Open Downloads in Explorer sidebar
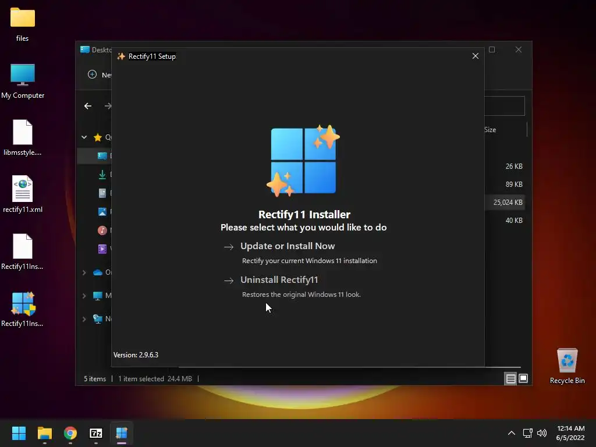Viewport: 596px width, 447px height. [x=102, y=175]
